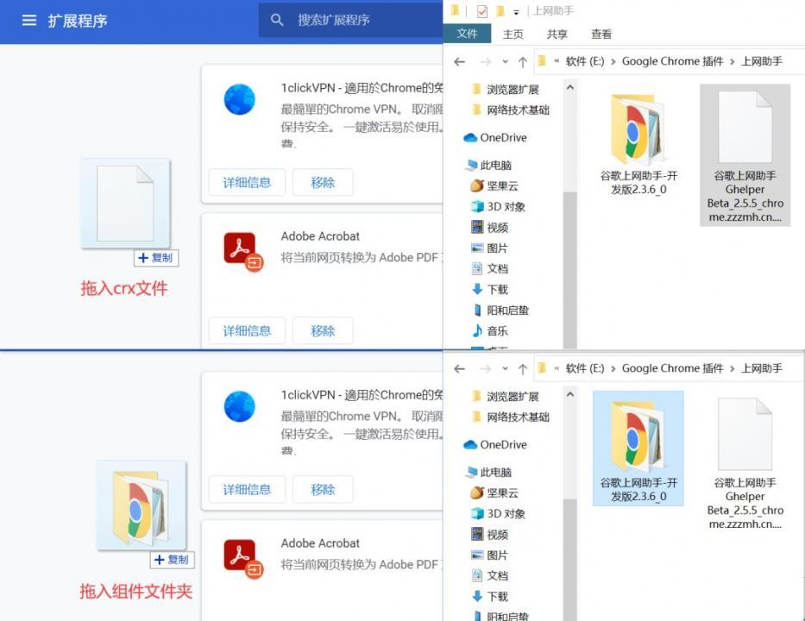Click the checkmark Properties icon in the Explorer title bar
Screen dimensions: 805x621
pos(482,11)
